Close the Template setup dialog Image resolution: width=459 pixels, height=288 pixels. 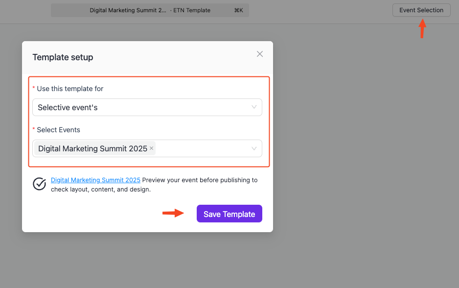260,54
